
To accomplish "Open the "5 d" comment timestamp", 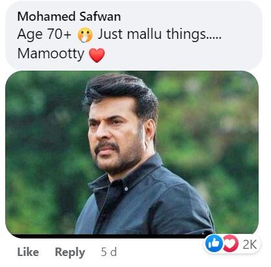I will coord(109,252).
